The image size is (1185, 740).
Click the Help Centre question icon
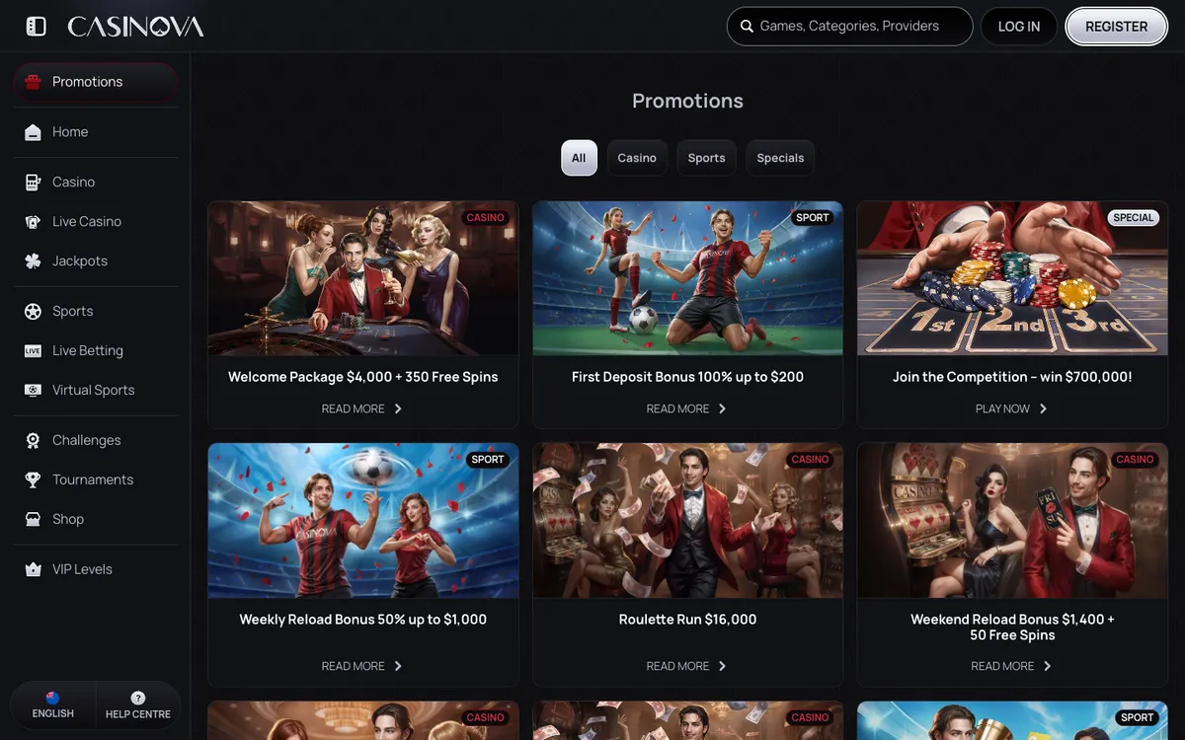point(138,698)
